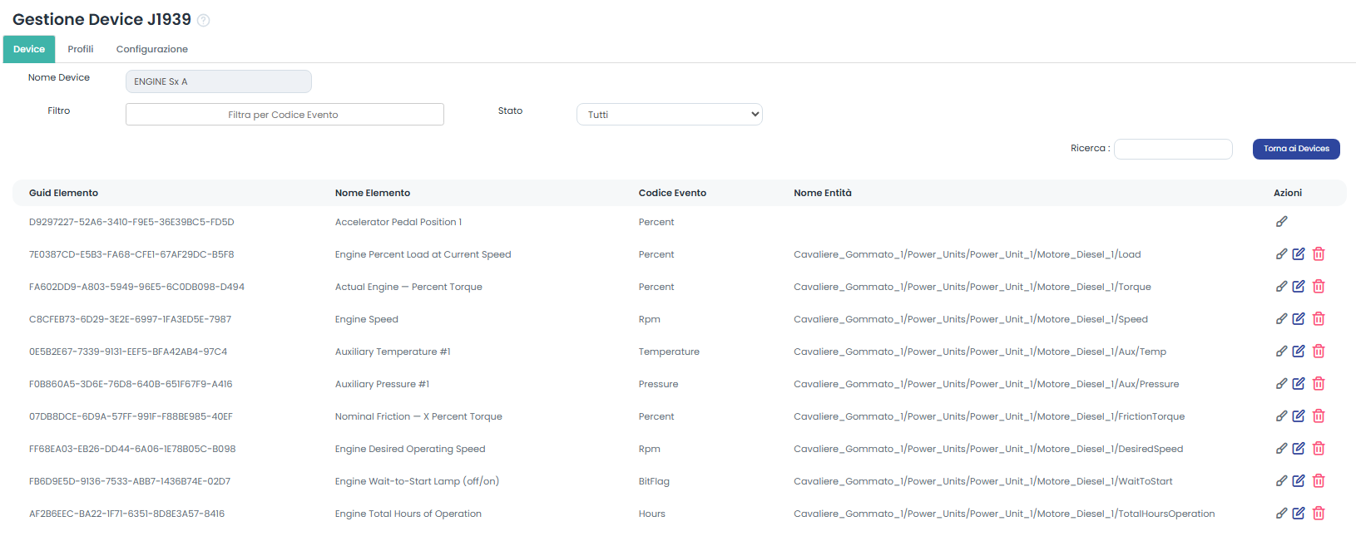
Task: Focus the Filtra per Codice Evento field
Action: pyautogui.click(x=285, y=115)
